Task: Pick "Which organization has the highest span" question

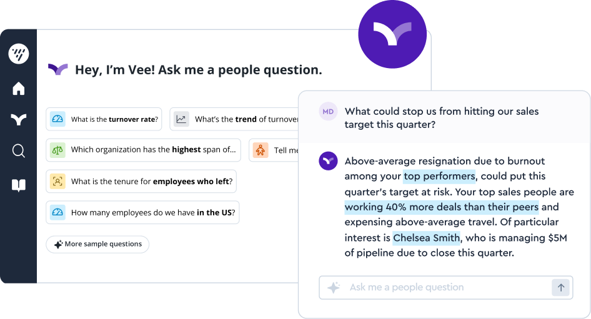Action: (143, 150)
